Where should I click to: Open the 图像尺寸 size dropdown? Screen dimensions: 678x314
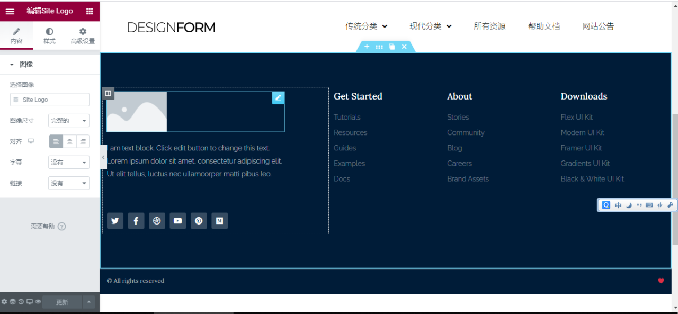(x=68, y=120)
